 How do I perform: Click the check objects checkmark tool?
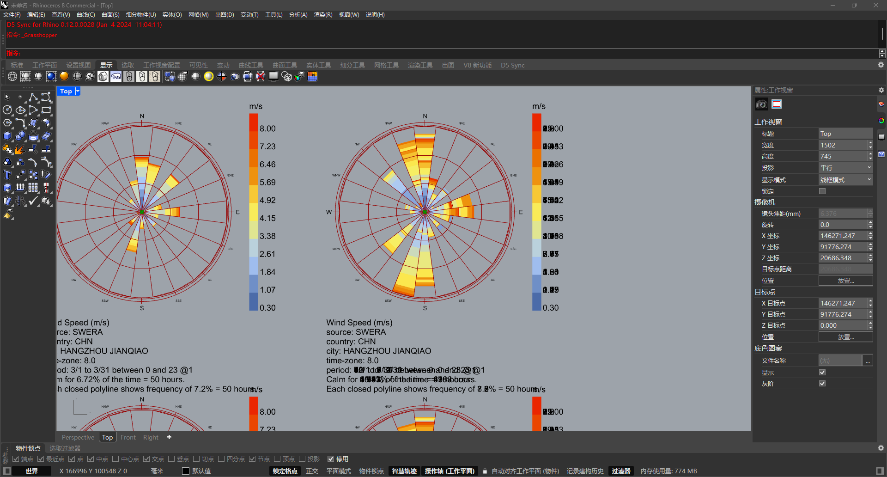(33, 201)
